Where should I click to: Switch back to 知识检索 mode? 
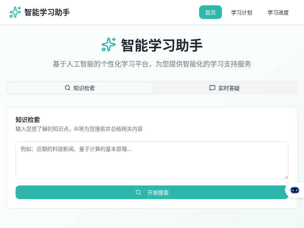(x=79, y=88)
